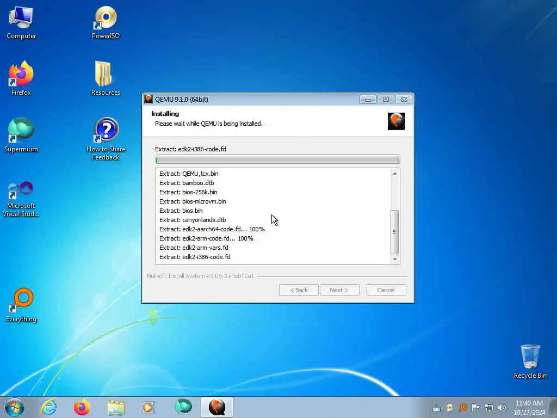Select the 'Extract: bios.bin' log line
The width and height of the screenshot is (557, 418).
coord(181,211)
